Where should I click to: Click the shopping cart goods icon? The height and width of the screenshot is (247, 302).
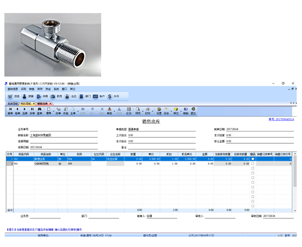pos(10,97)
